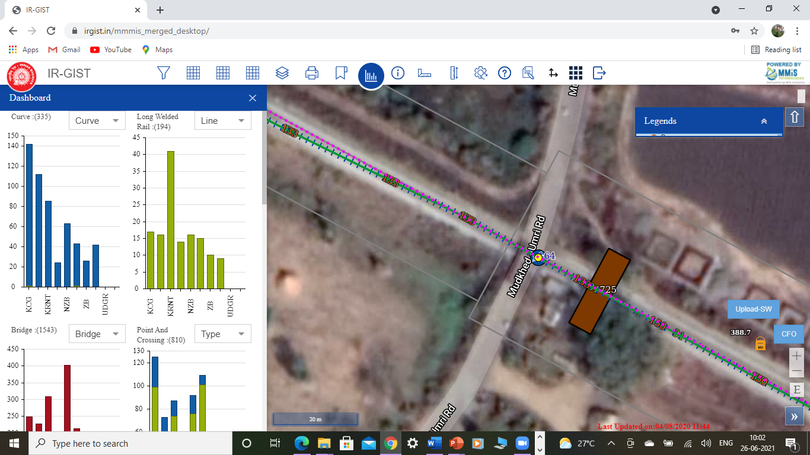810x455 pixels.
Task: Open the map layers tool
Action: tap(282, 73)
